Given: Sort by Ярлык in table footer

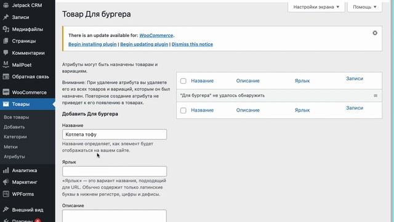Looking at the screenshot, I should point(302,110).
